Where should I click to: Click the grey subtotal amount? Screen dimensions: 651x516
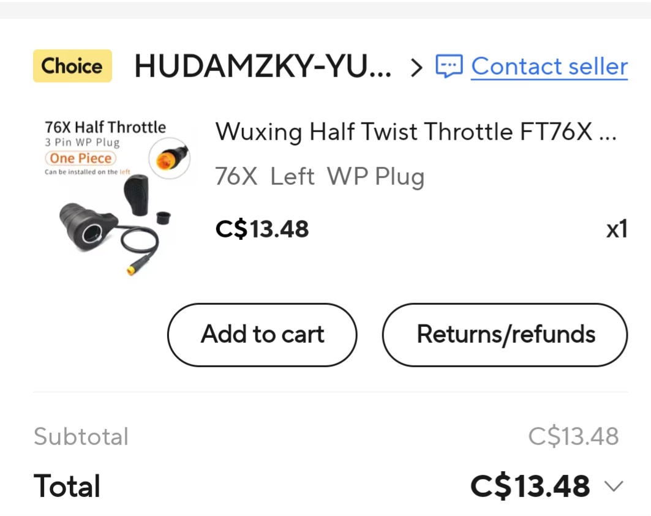[573, 436]
